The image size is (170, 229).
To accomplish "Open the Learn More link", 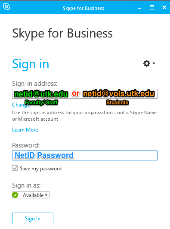I will 25,130.
